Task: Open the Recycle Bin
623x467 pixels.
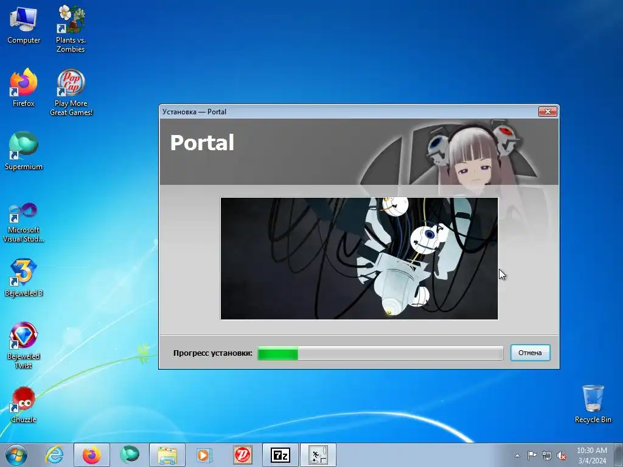Action: click(x=593, y=404)
